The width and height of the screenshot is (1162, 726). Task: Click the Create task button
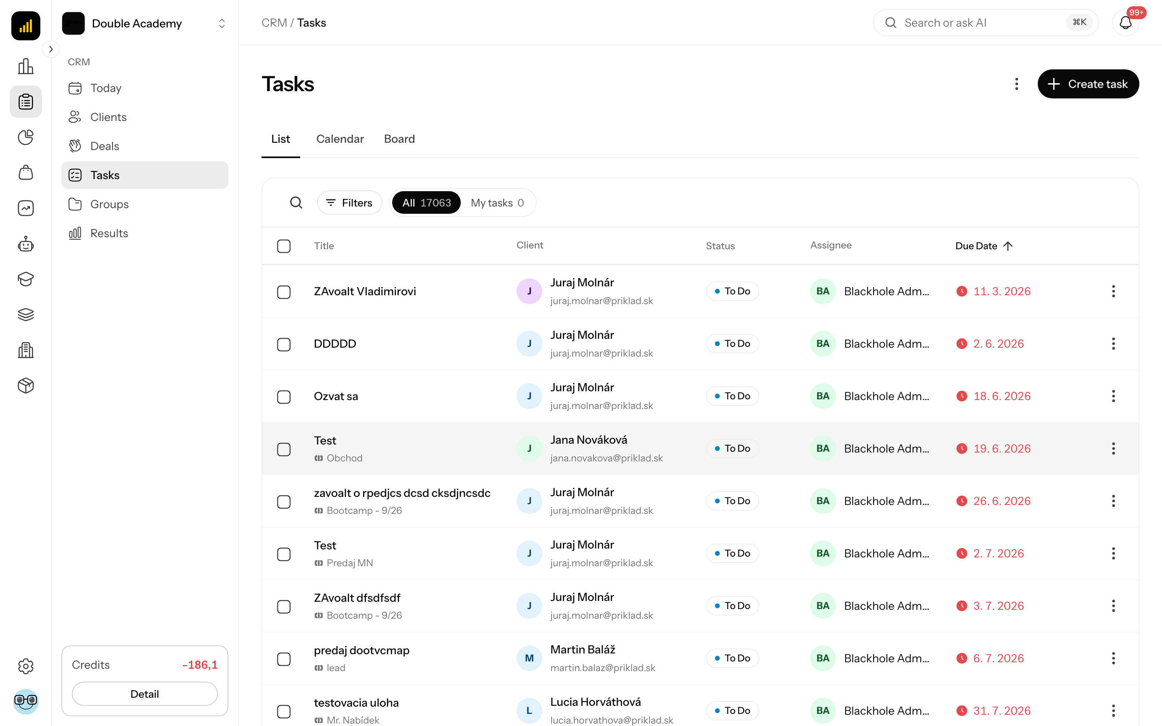click(x=1088, y=84)
